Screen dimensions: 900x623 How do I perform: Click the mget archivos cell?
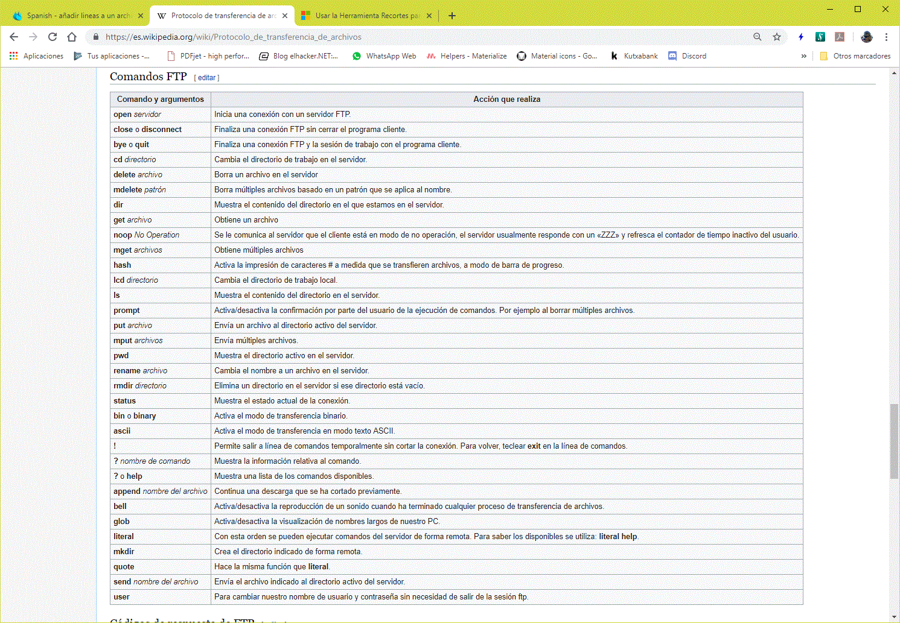coord(161,250)
